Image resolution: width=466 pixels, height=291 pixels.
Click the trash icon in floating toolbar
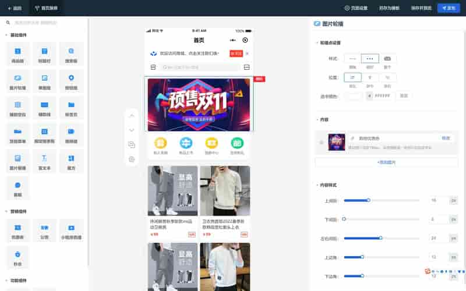132,159
